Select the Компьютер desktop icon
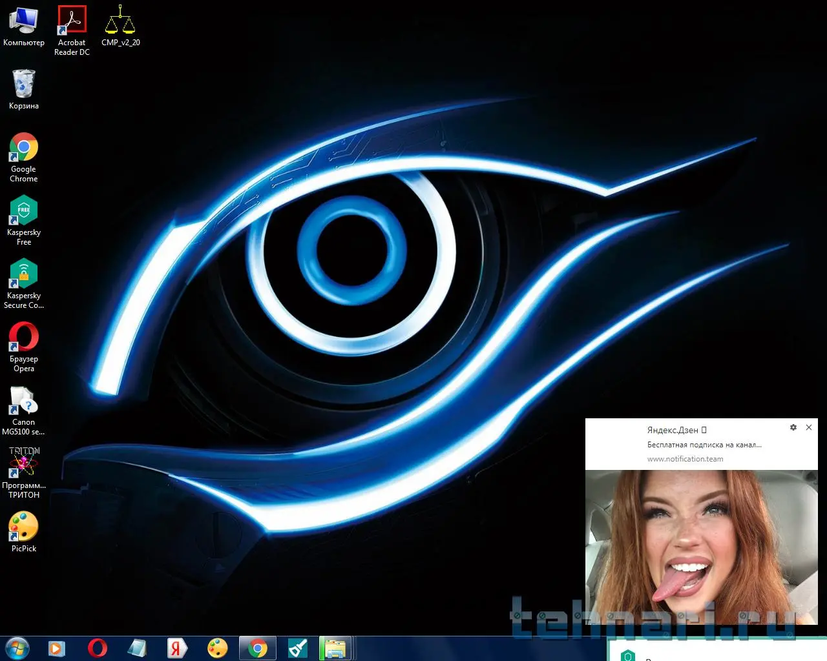Image resolution: width=827 pixels, height=661 pixels. click(24, 21)
